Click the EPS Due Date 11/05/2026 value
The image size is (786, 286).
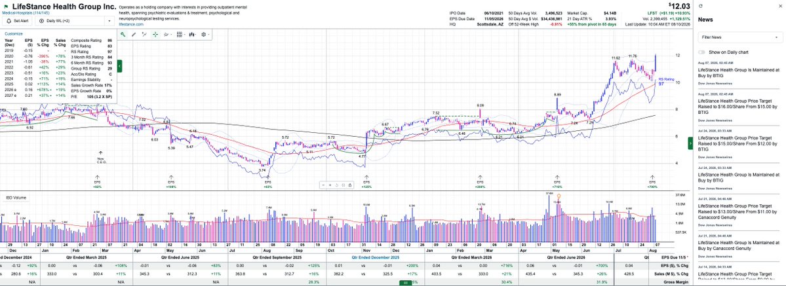[x=493, y=18]
